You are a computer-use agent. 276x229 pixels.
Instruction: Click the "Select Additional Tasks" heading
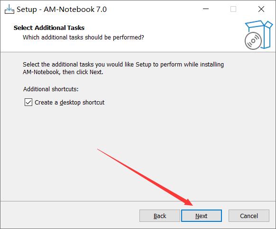(49, 28)
